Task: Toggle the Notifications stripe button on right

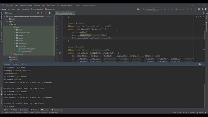Action: (207, 27)
